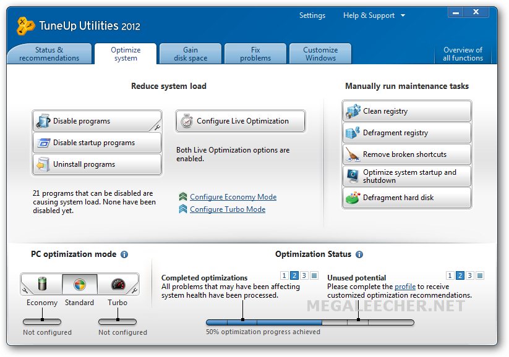The height and width of the screenshot is (357, 509).
Task: Activate Turbo optimization mode
Action: 118,285
